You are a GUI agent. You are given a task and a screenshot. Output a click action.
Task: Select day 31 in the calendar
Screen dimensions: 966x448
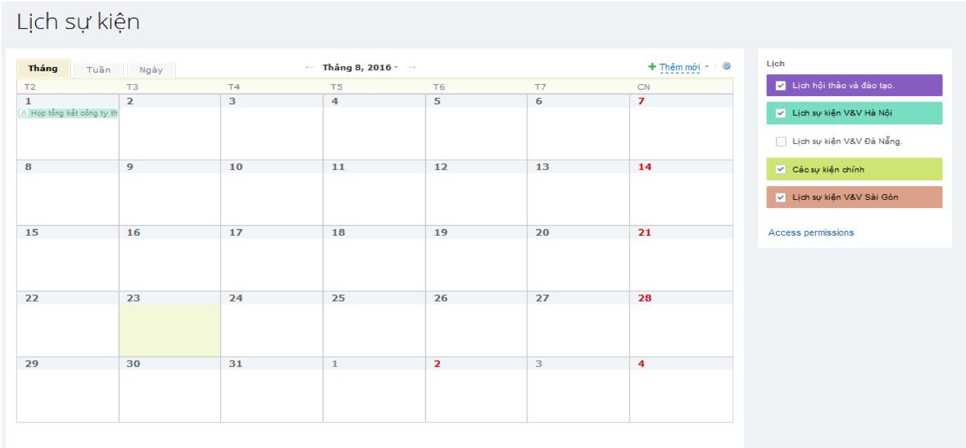click(272, 390)
